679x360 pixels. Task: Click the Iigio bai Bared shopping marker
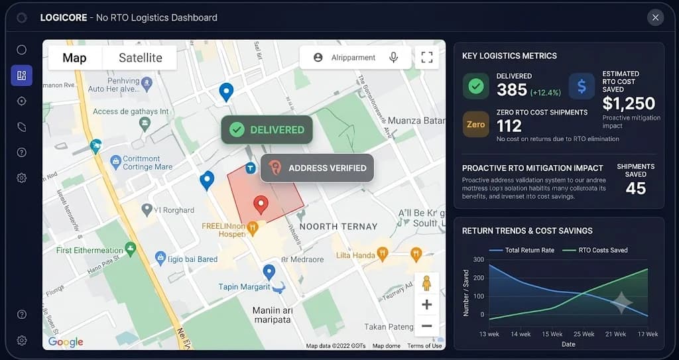click(x=160, y=259)
